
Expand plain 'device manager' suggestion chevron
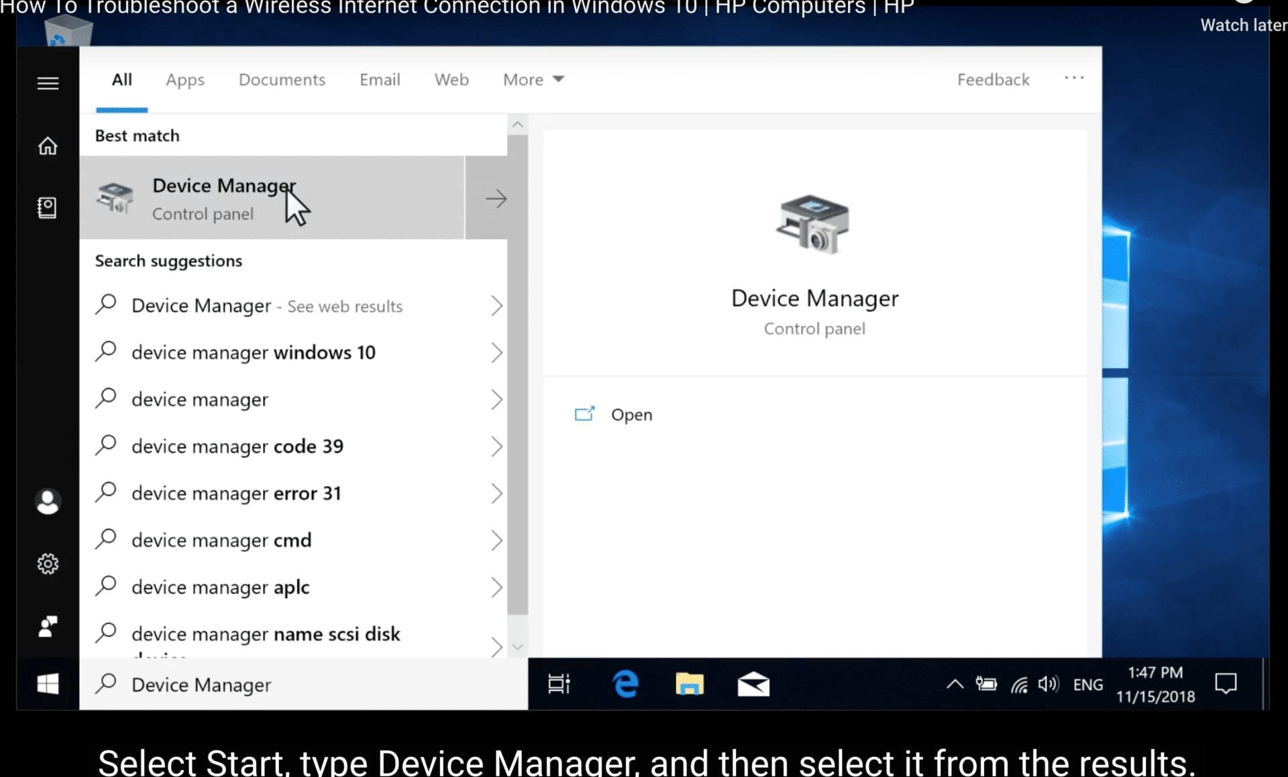496,400
